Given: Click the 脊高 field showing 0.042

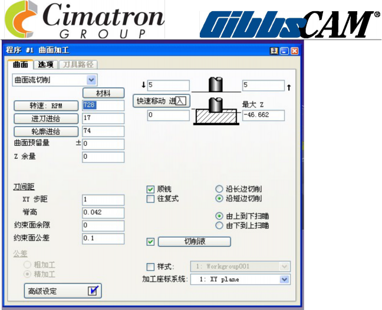Looking at the screenshot, I should tap(103, 213).
